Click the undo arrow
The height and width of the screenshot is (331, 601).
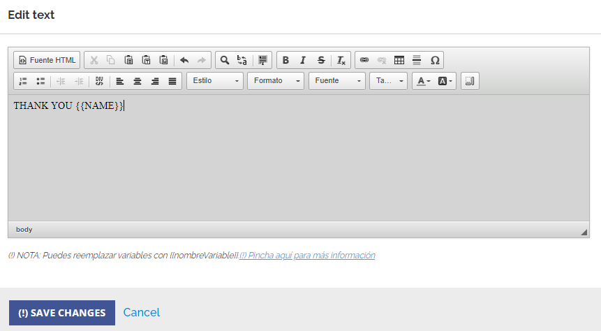pos(184,60)
